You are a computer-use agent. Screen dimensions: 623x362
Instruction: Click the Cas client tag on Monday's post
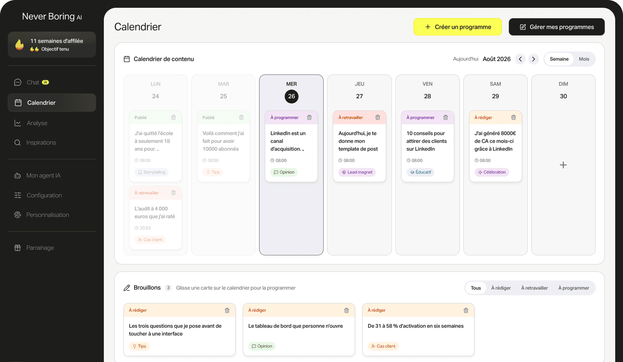tap(150, 240)
